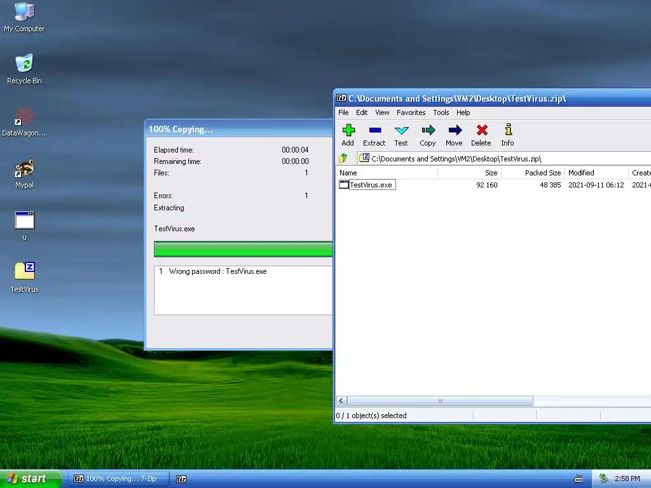Click the address path input field
The image size is (651, 488).
[x=504, y=158]
